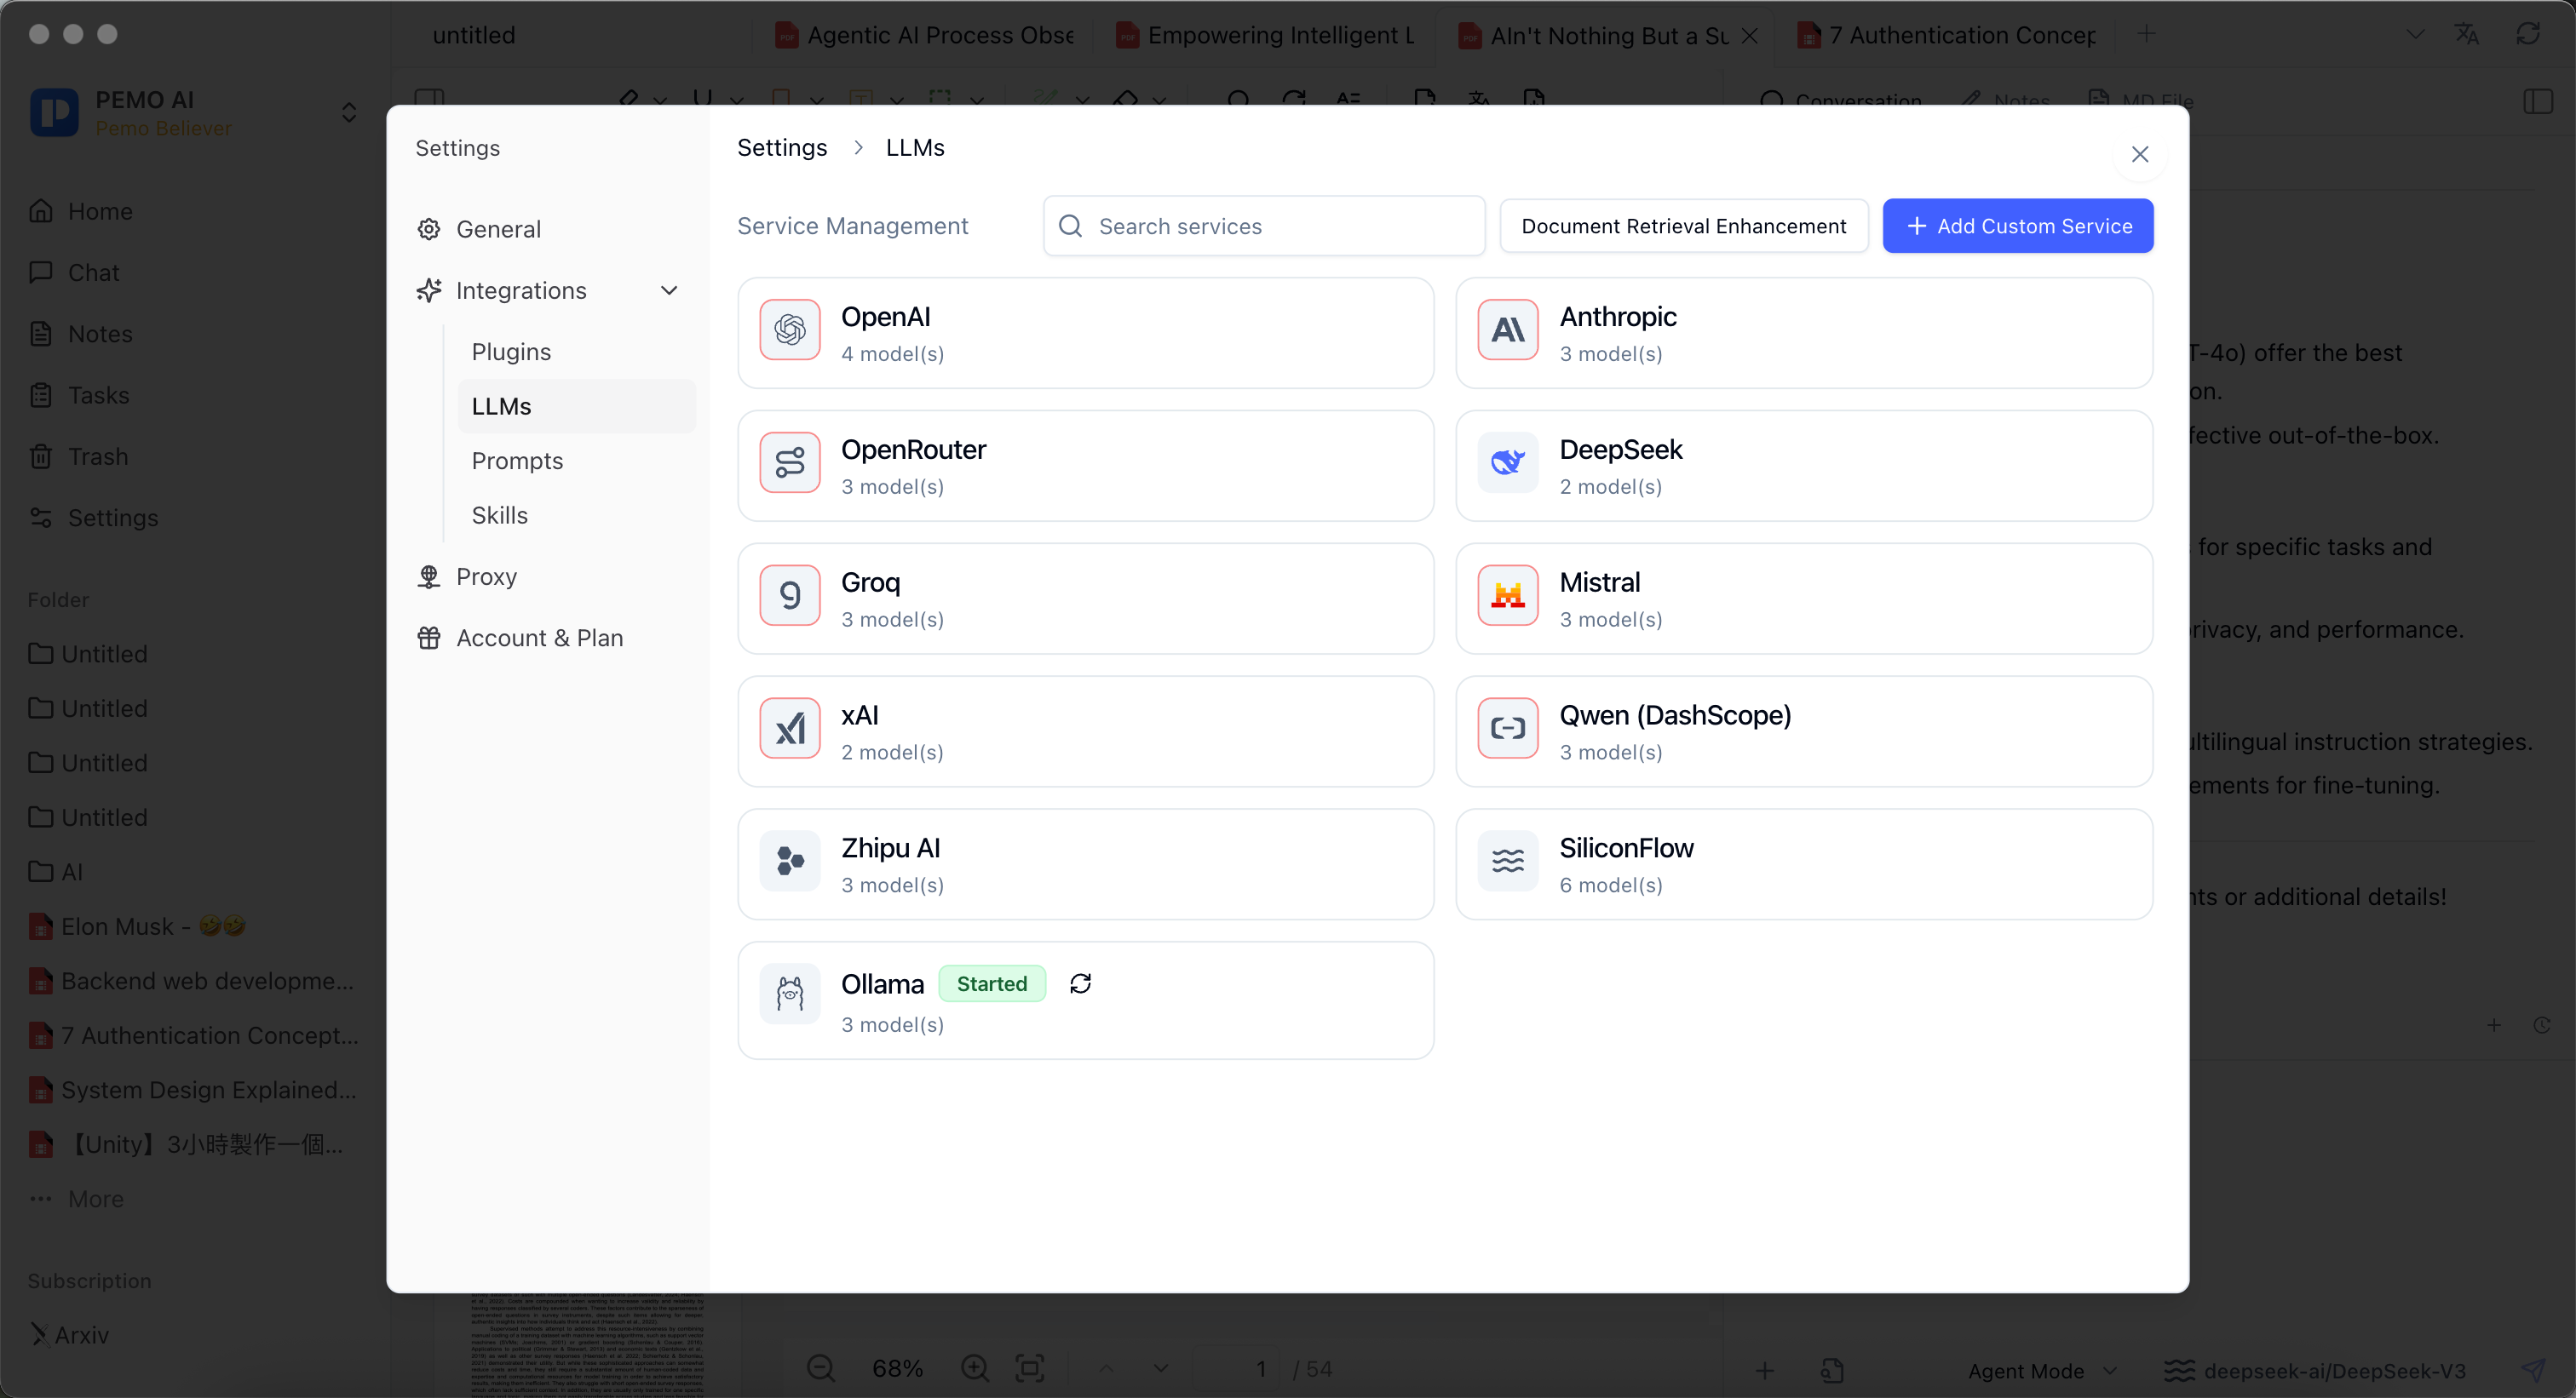Viewport: 2576px width, 1398px height.
Task: Open the Plugins settings page
Action: [577, 352]
